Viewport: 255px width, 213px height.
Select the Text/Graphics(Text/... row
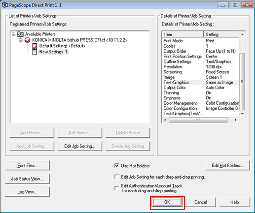[201, 114]
